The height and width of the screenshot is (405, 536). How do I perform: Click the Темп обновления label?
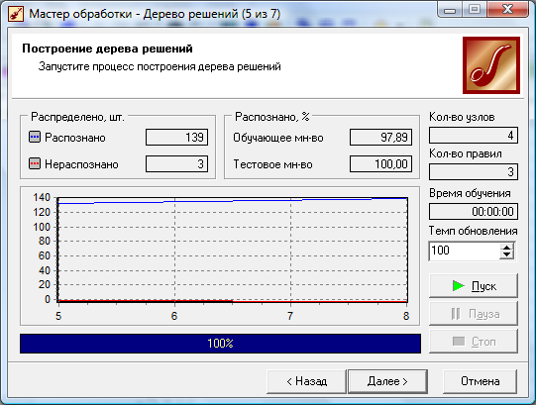tap(474, 231)
